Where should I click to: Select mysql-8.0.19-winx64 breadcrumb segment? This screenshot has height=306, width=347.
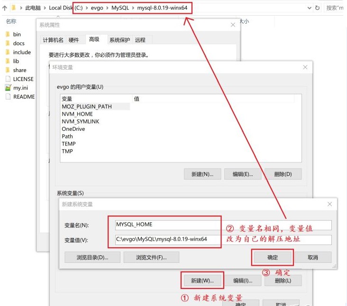click(162, 8)
